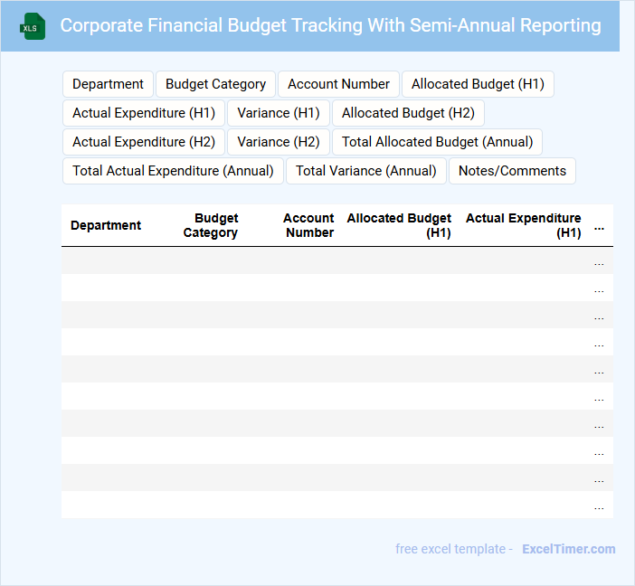This screenshot has height=586, width=635.
Task: Select the Budget Category tag
Action: tap(215, 84)
